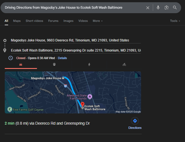Click the blue Directions arrow icon
This screenshot has height=142, width=185.
pos(135,121)
